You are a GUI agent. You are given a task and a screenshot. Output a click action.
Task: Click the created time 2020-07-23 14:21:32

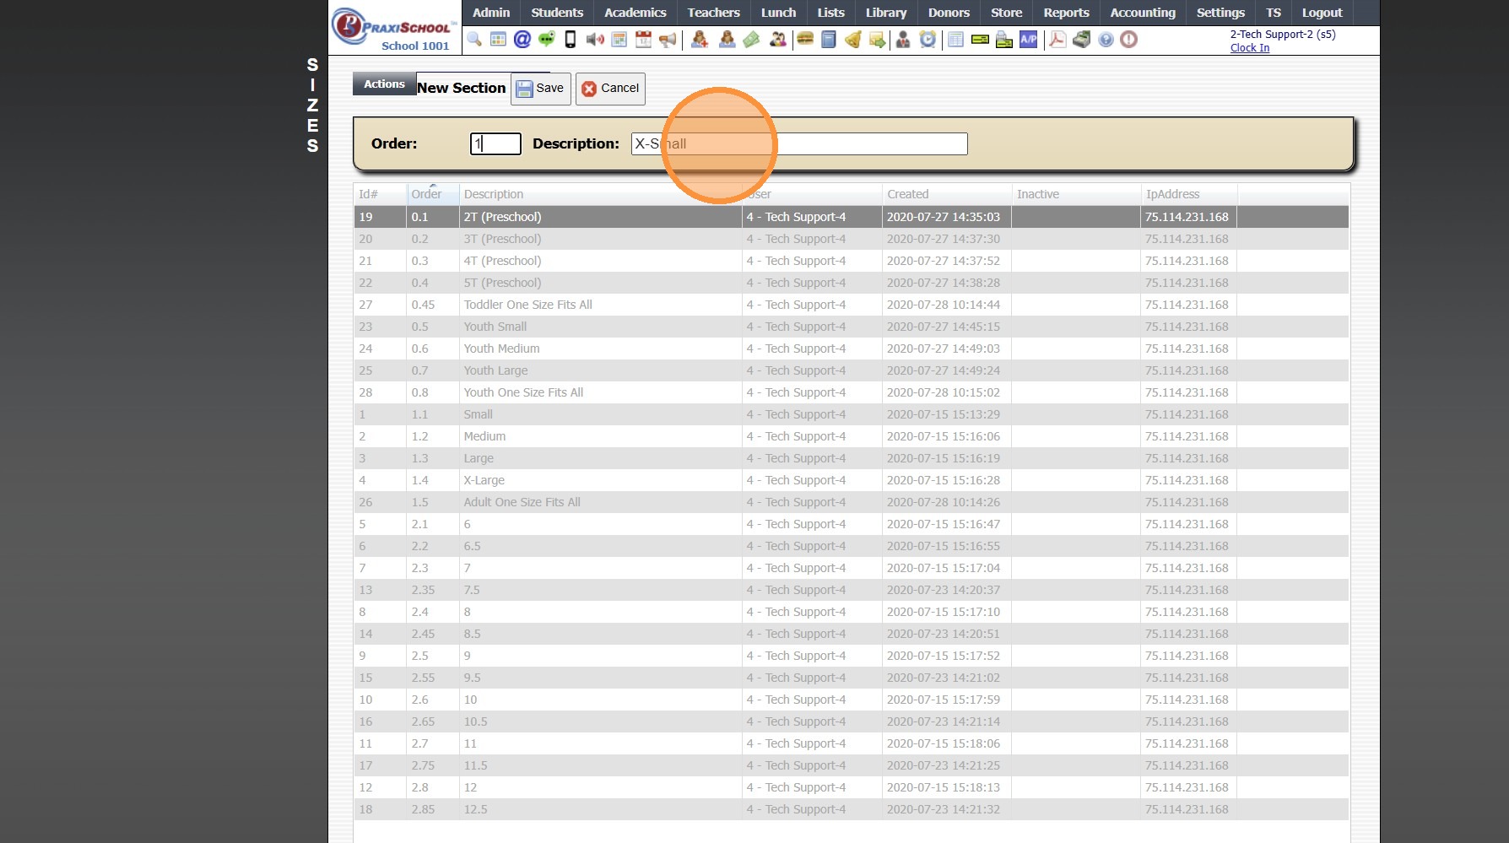click(943, 809)
